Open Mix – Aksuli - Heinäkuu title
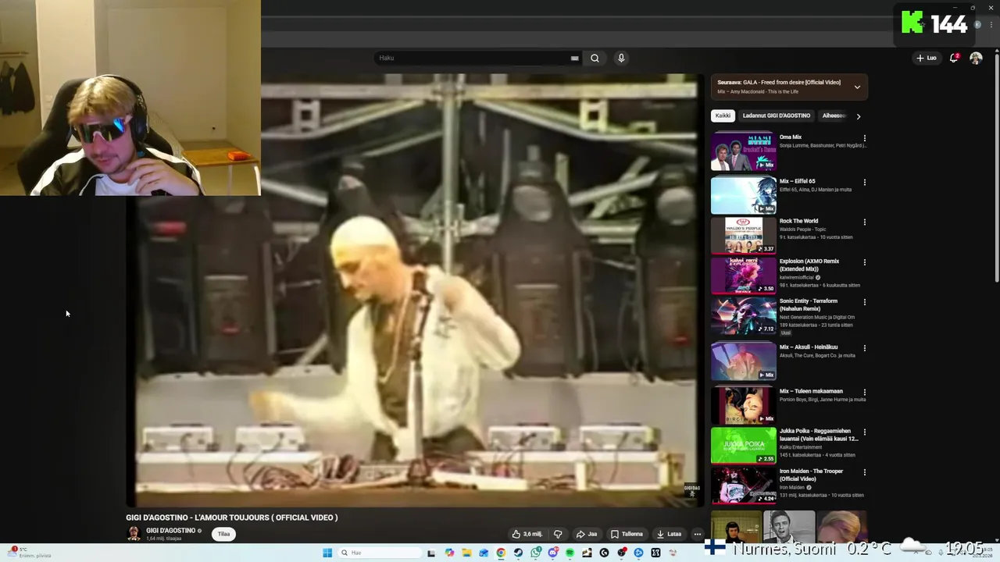 pos(809,347)
